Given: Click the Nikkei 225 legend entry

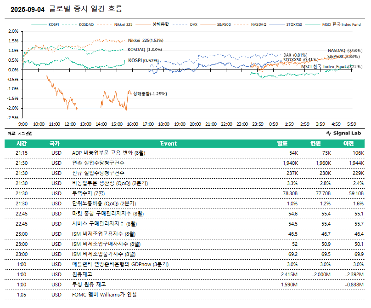Looking at the screenshot, I should [x=114, y=24].
